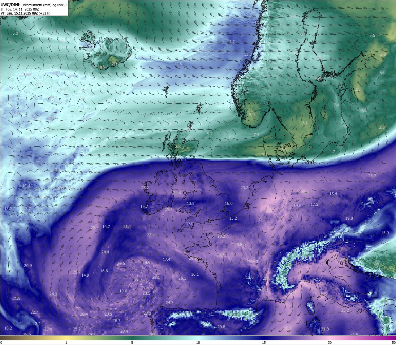Click the precipitable water colour scale bar
The image size is (396, 345).
click(198, 338)
